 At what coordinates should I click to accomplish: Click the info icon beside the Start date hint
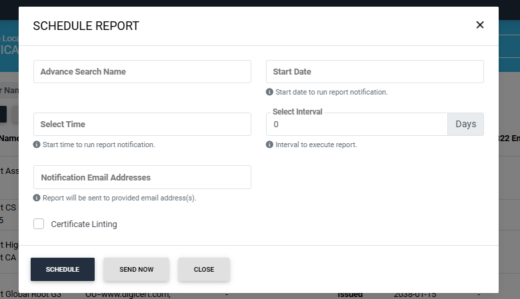point(269,92)
